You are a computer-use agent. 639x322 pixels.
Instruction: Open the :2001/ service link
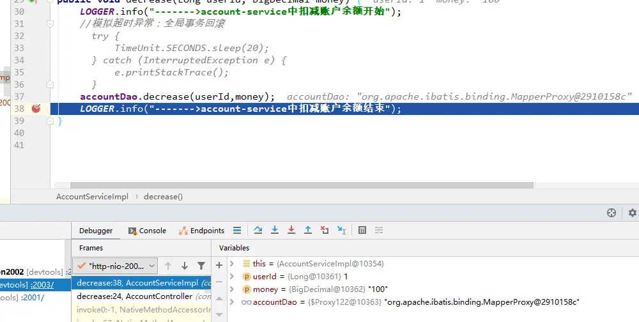coord(32,298)
